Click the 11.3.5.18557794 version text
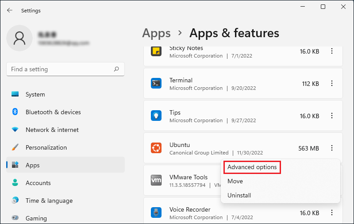 pos(187,185)
